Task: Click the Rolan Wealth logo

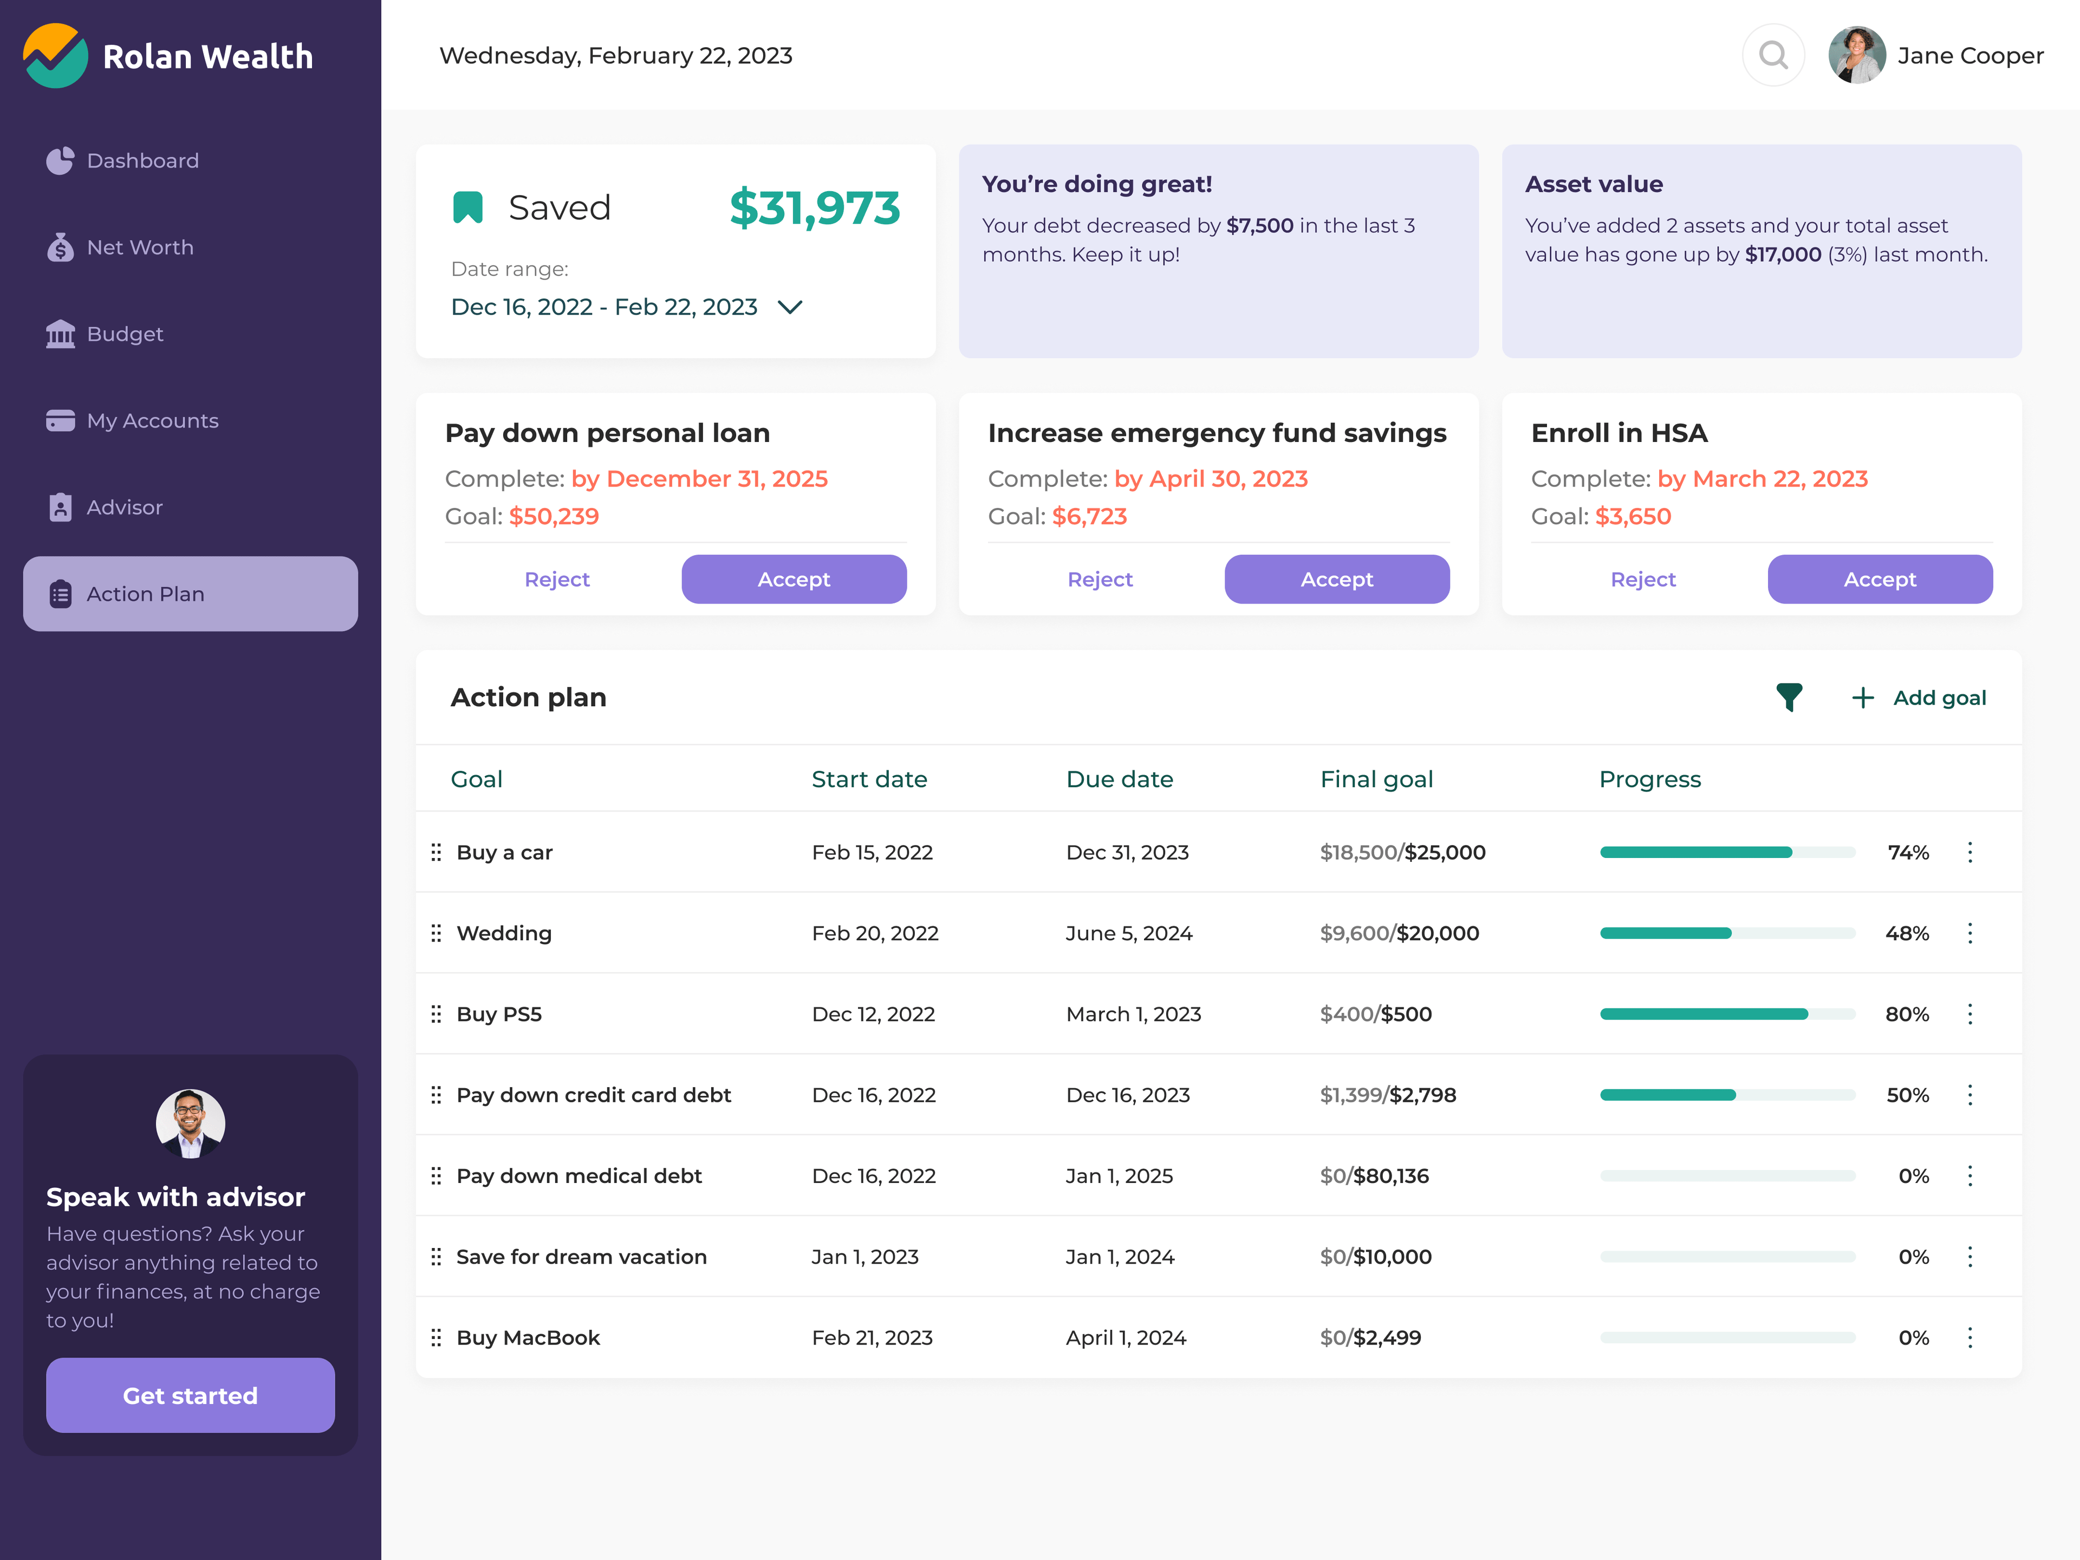Action: pyautogui.click(x=168, y=56)
